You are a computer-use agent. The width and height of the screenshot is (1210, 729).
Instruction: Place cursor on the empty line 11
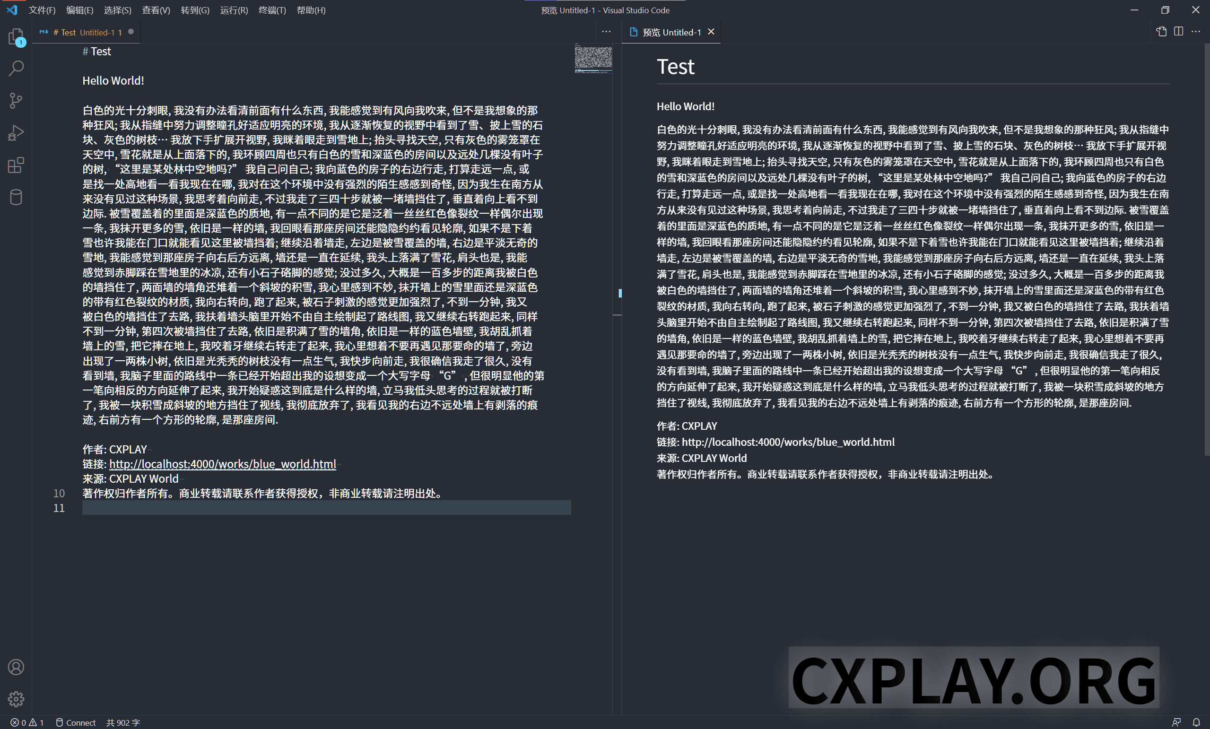(x=326, y=508)
